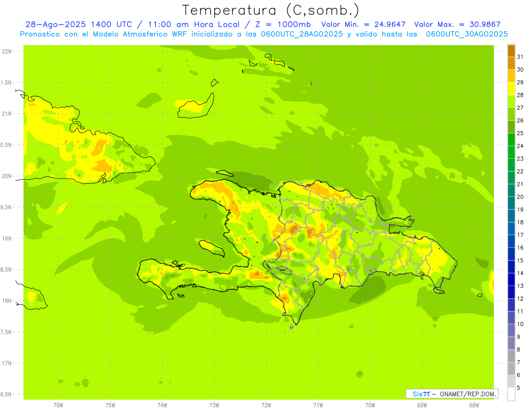Viewport: 532px width, 411px height.
Task: Click the '6.5N' latitude label
Action: [x=6, y=394]
